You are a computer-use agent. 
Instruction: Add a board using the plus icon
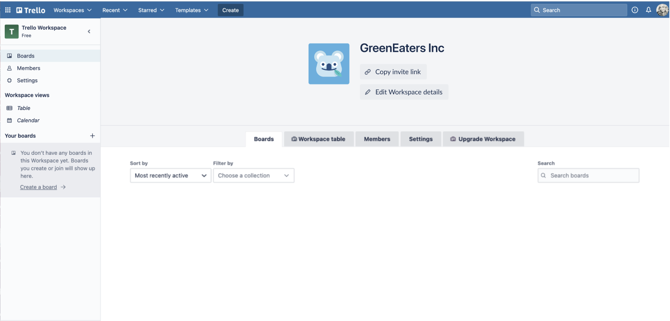click(x=92, y=136)
